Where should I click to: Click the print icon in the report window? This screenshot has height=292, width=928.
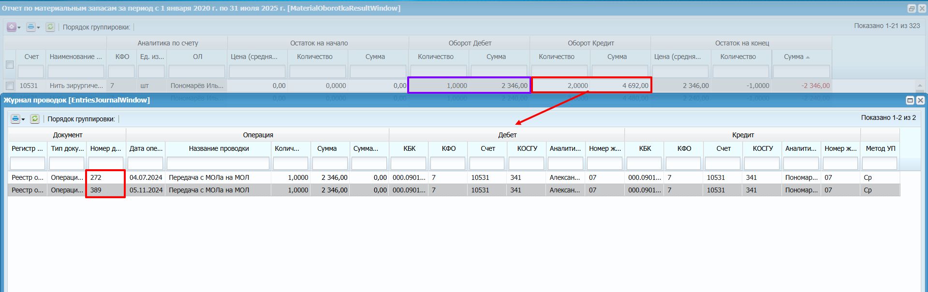pos(31,27)
